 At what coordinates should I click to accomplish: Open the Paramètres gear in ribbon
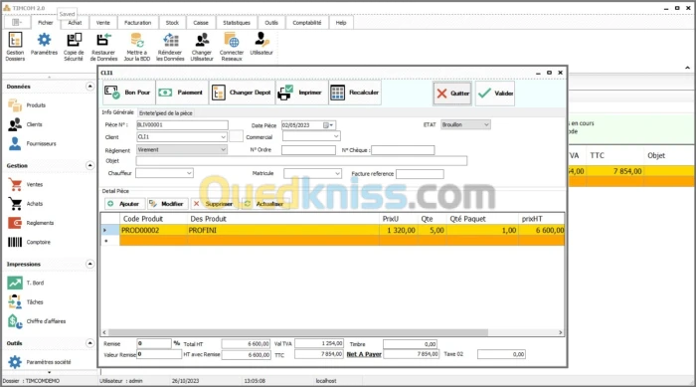[x=44, y=44]
